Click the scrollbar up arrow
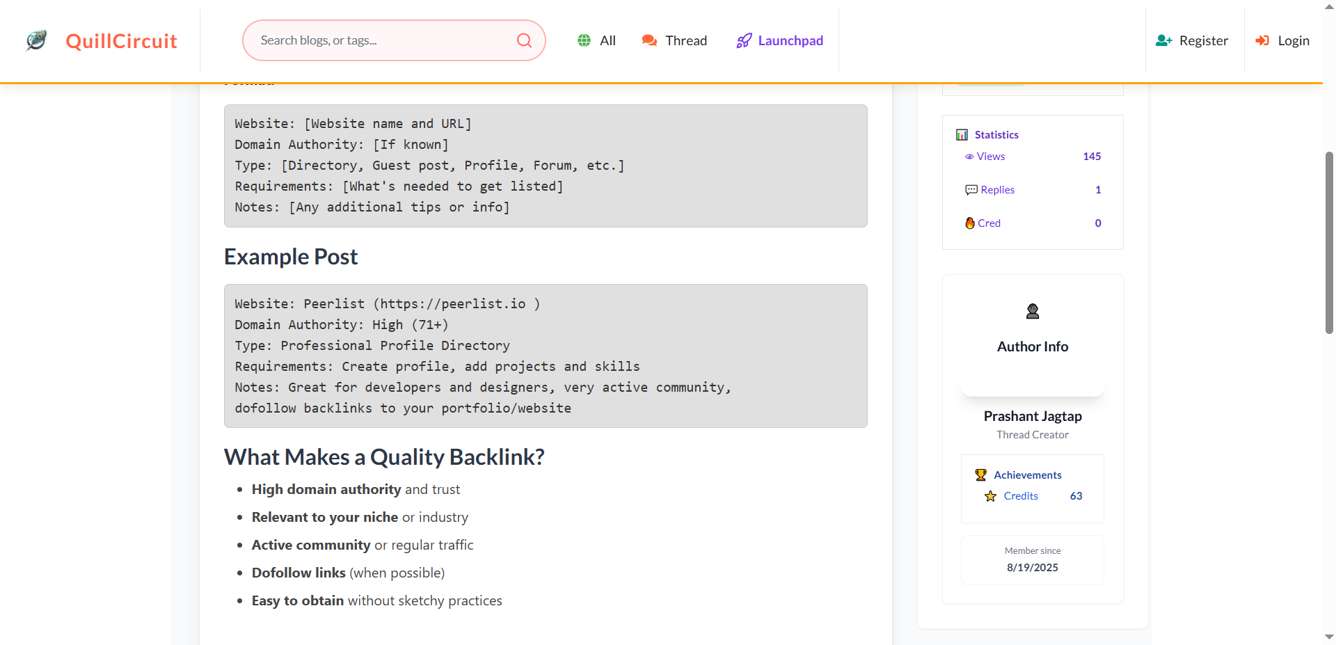 pyautogui.click(x=1329, y=6)
